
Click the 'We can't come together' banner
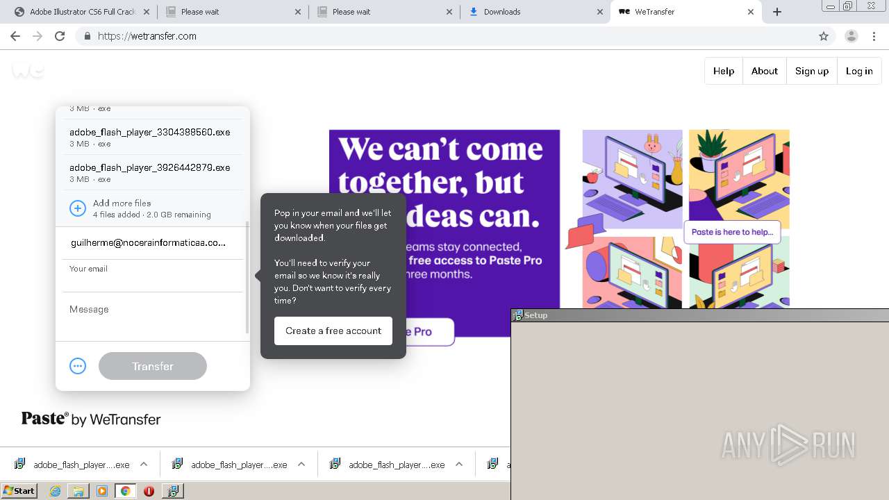click(x=444, y=233)
